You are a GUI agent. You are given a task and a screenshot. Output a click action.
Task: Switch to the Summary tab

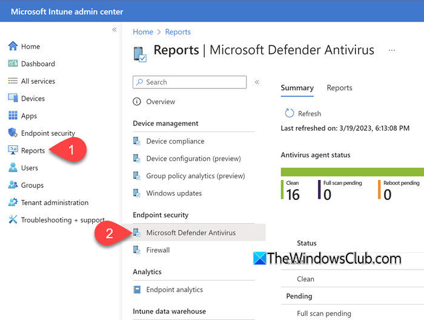pyautogui.click(x=297, y=88)
